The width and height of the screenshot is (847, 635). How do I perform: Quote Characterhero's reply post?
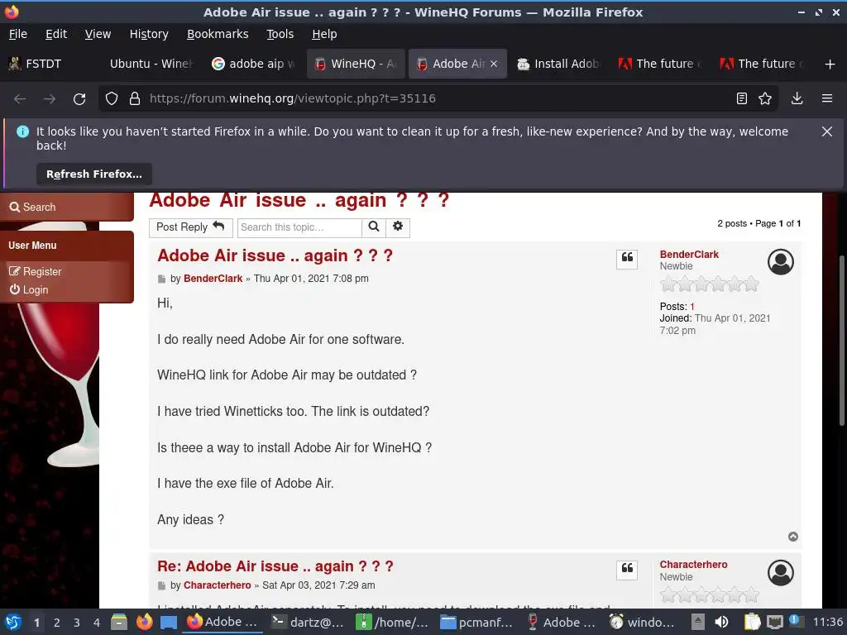click(x=627, y=570)
